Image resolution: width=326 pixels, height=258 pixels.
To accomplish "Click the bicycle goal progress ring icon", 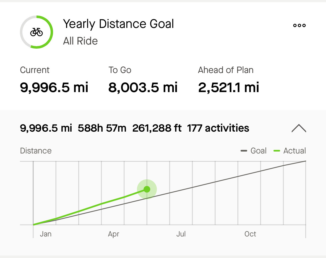I will coord(36,32).
